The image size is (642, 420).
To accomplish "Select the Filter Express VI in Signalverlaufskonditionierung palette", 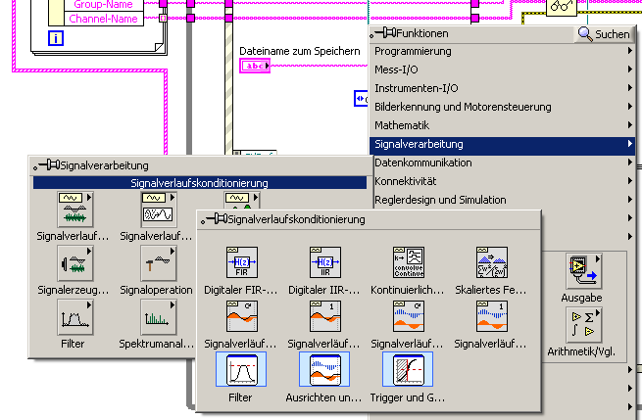I will 241,369.
